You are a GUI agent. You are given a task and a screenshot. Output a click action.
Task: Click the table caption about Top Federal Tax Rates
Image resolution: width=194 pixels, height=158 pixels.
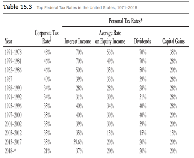click(x=87, y=7)
